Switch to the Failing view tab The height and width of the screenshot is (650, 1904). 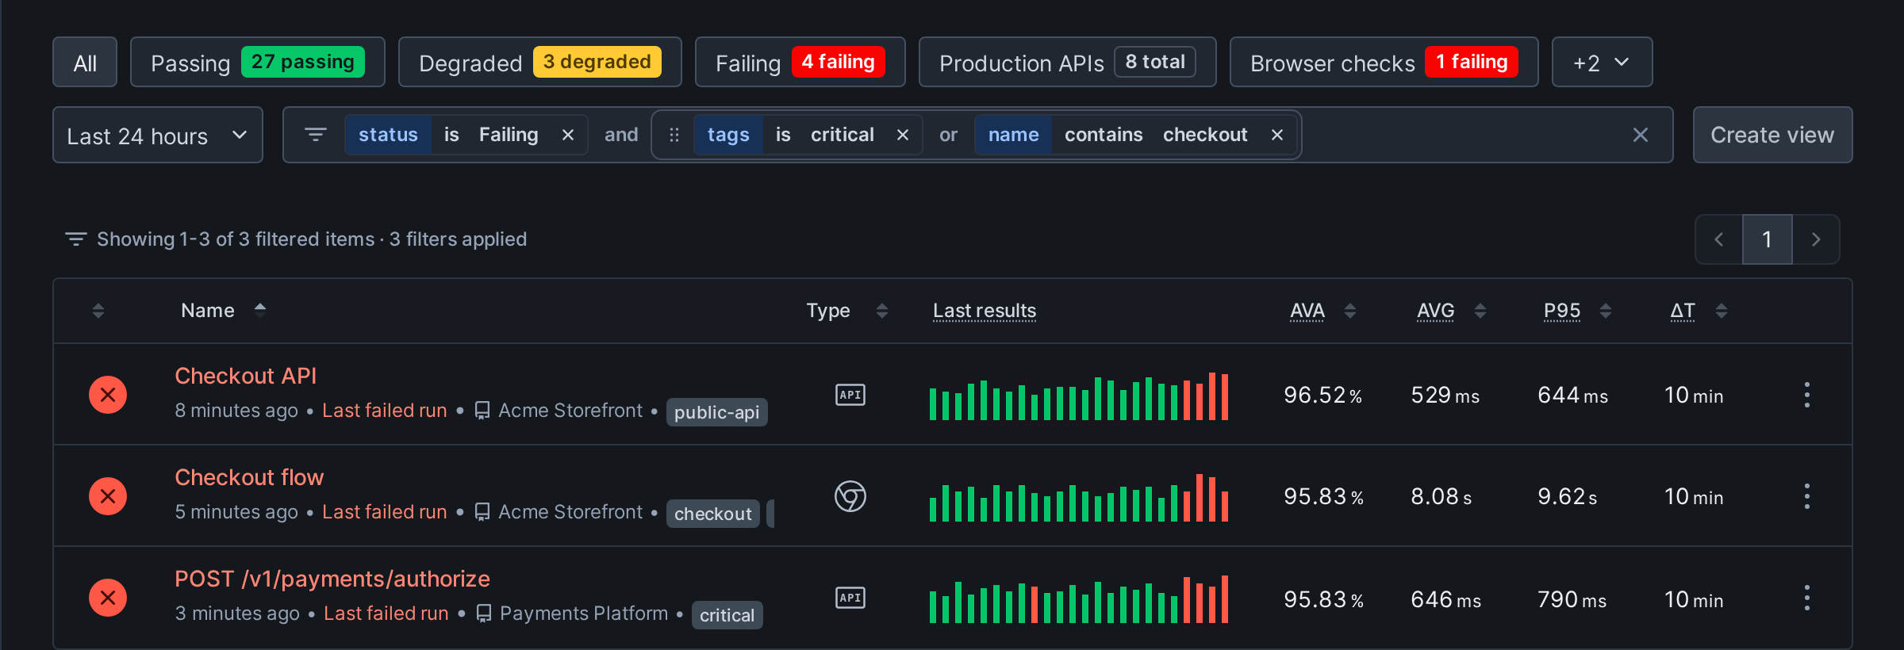point(800,63)
